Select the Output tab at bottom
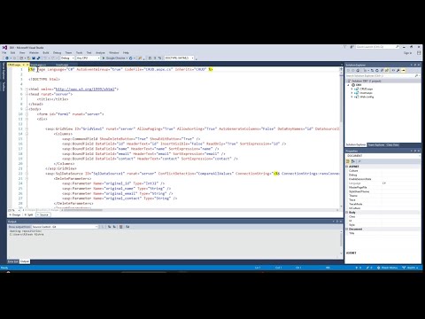425x319 pixels. coord(25,261)
